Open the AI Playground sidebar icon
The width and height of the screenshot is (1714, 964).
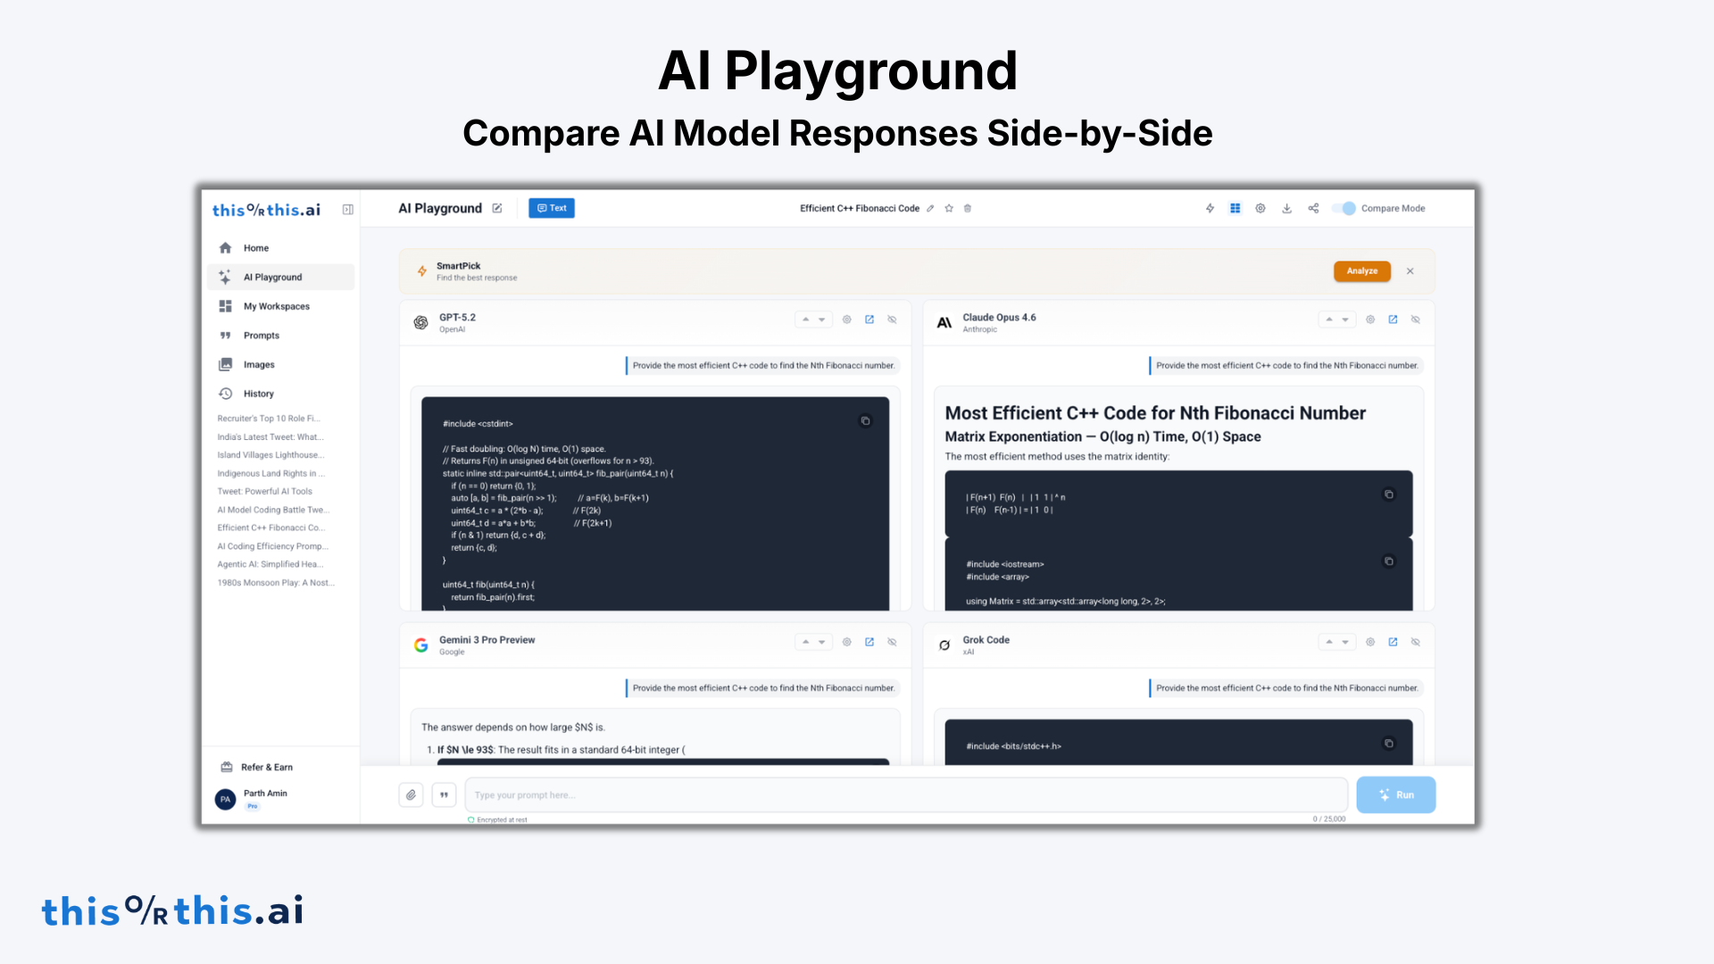[x=225, y=277]
